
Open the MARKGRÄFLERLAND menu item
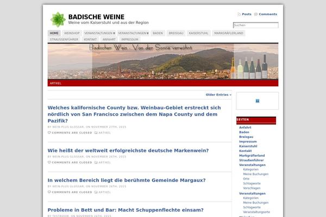tap(229, 33)
